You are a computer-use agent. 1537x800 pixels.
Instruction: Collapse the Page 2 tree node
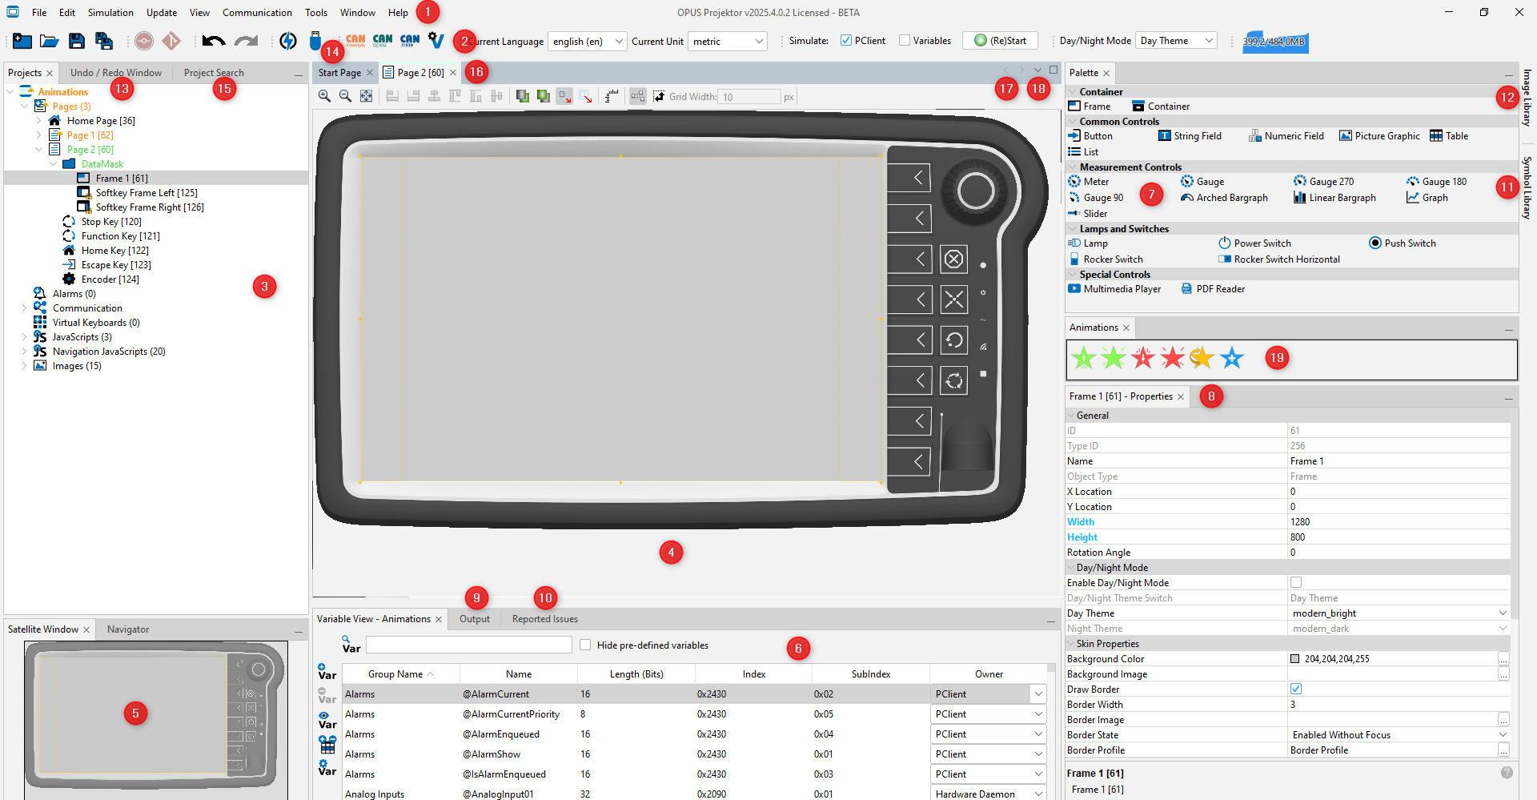point(38,149)
